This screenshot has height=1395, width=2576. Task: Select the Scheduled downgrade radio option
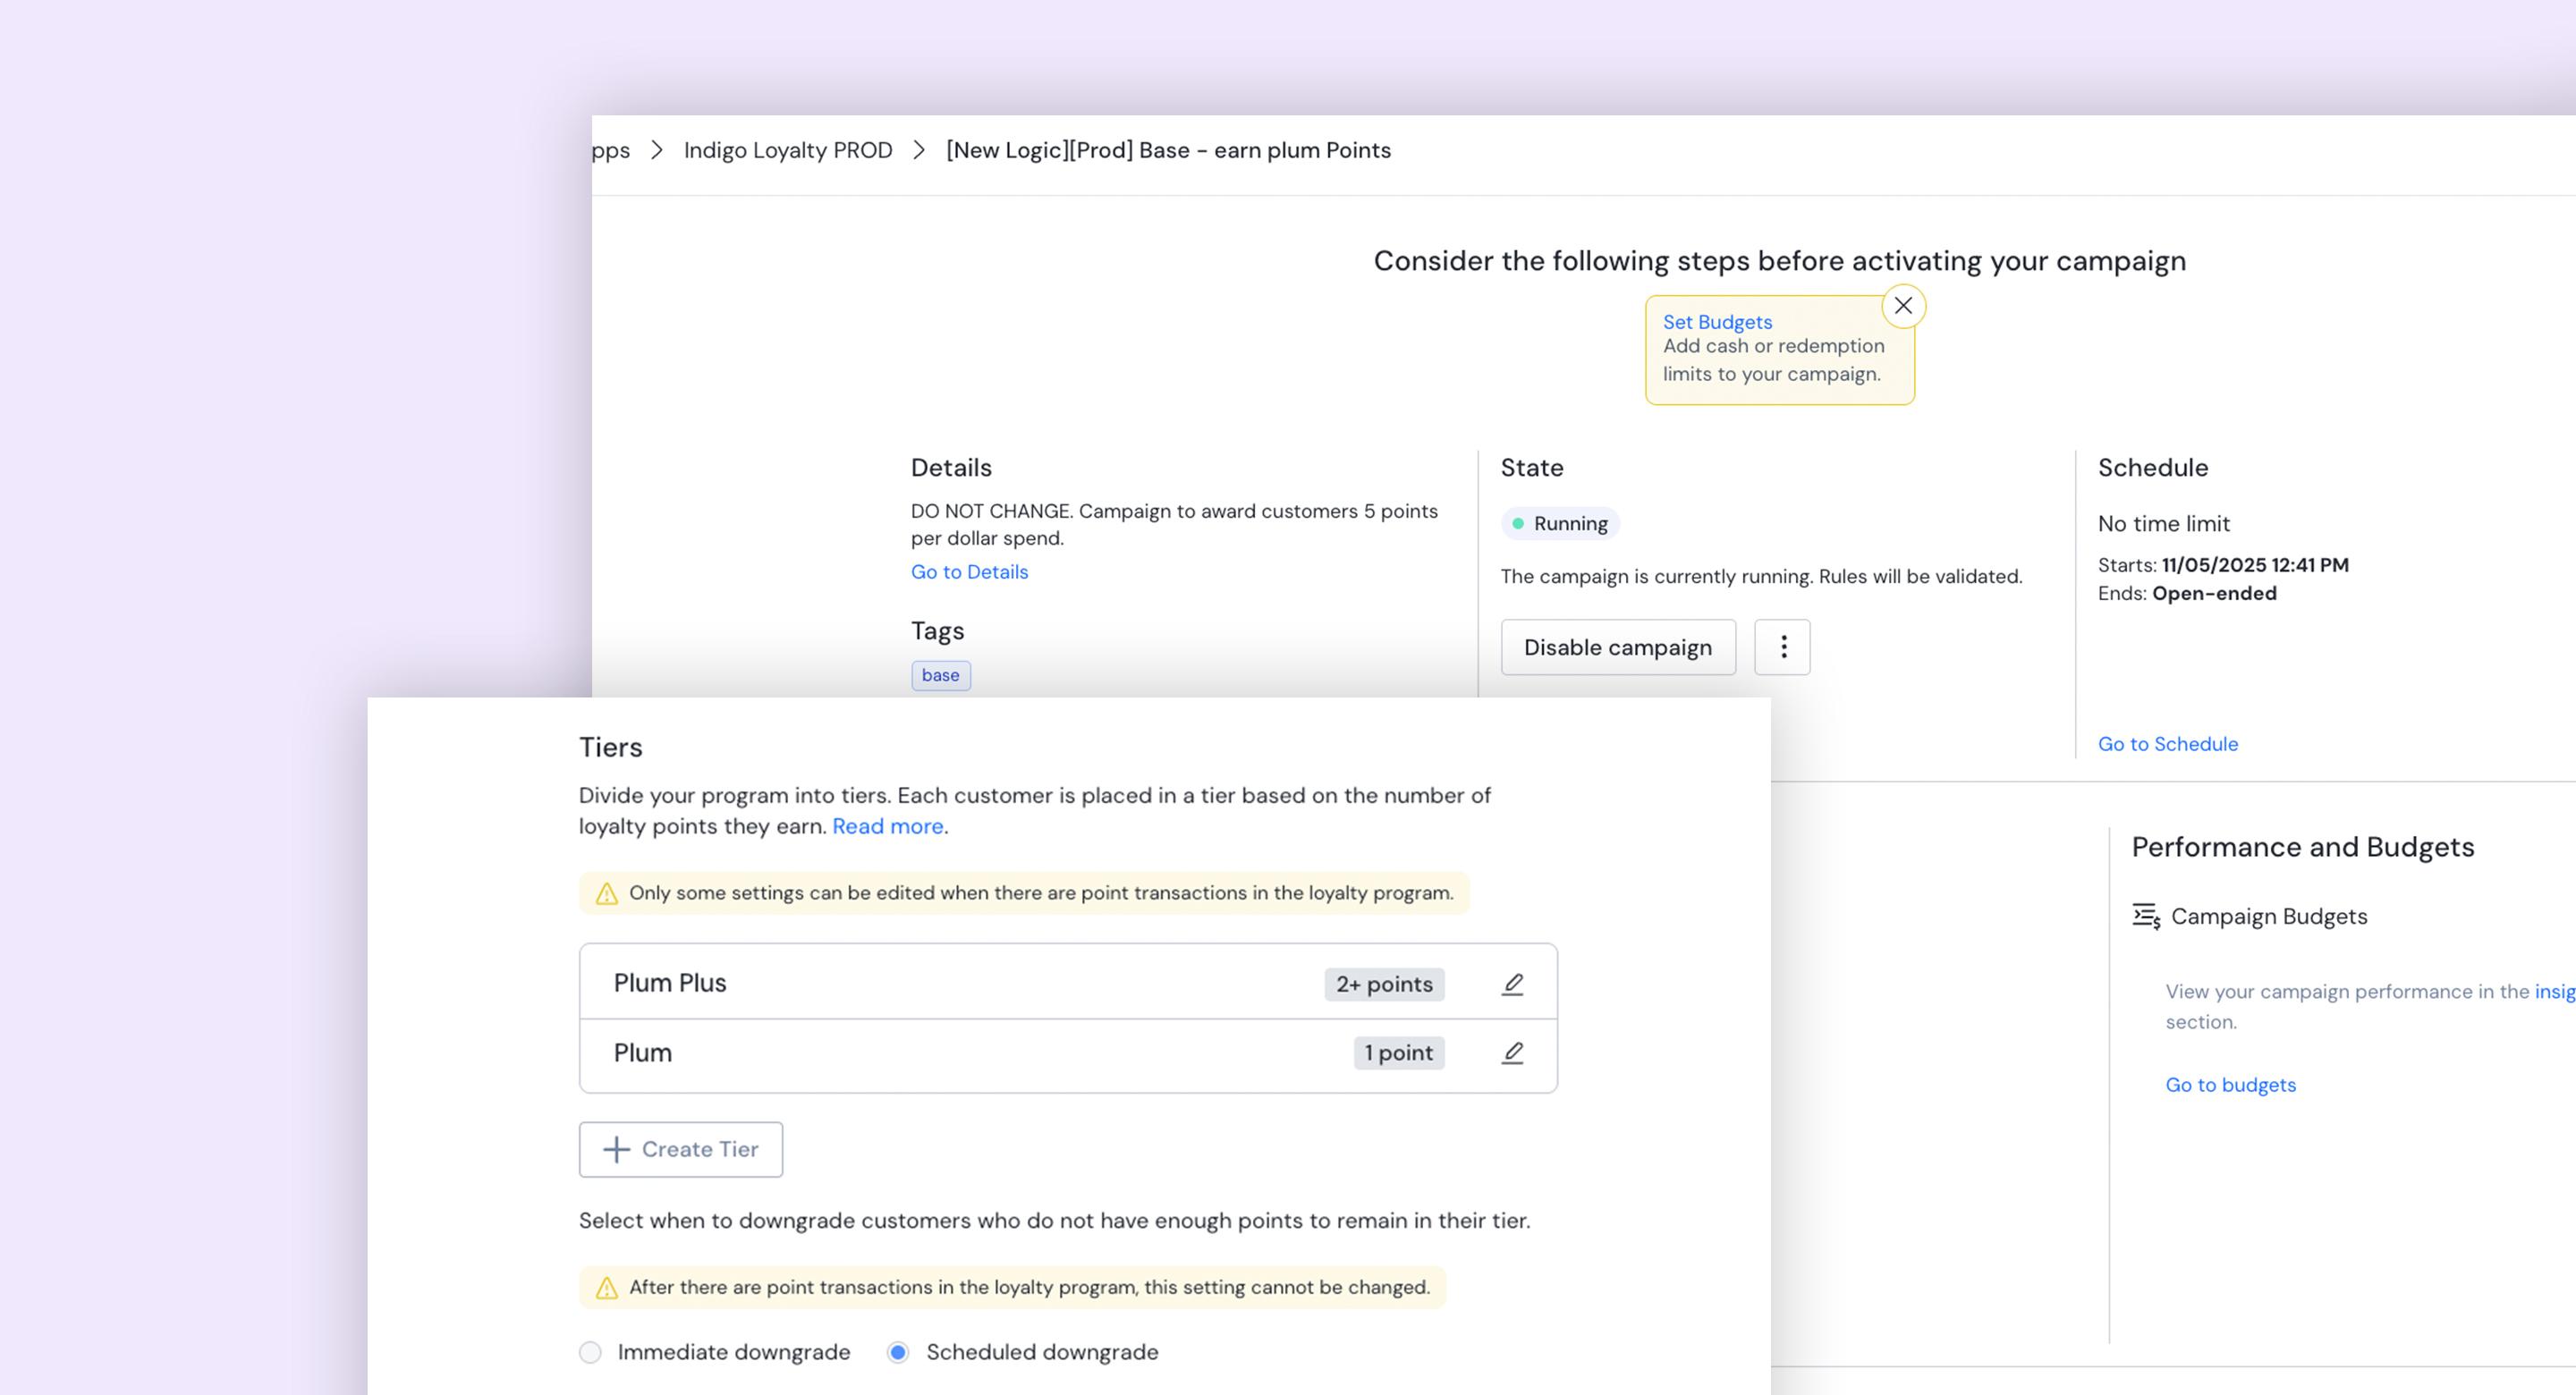(898, 1352)
